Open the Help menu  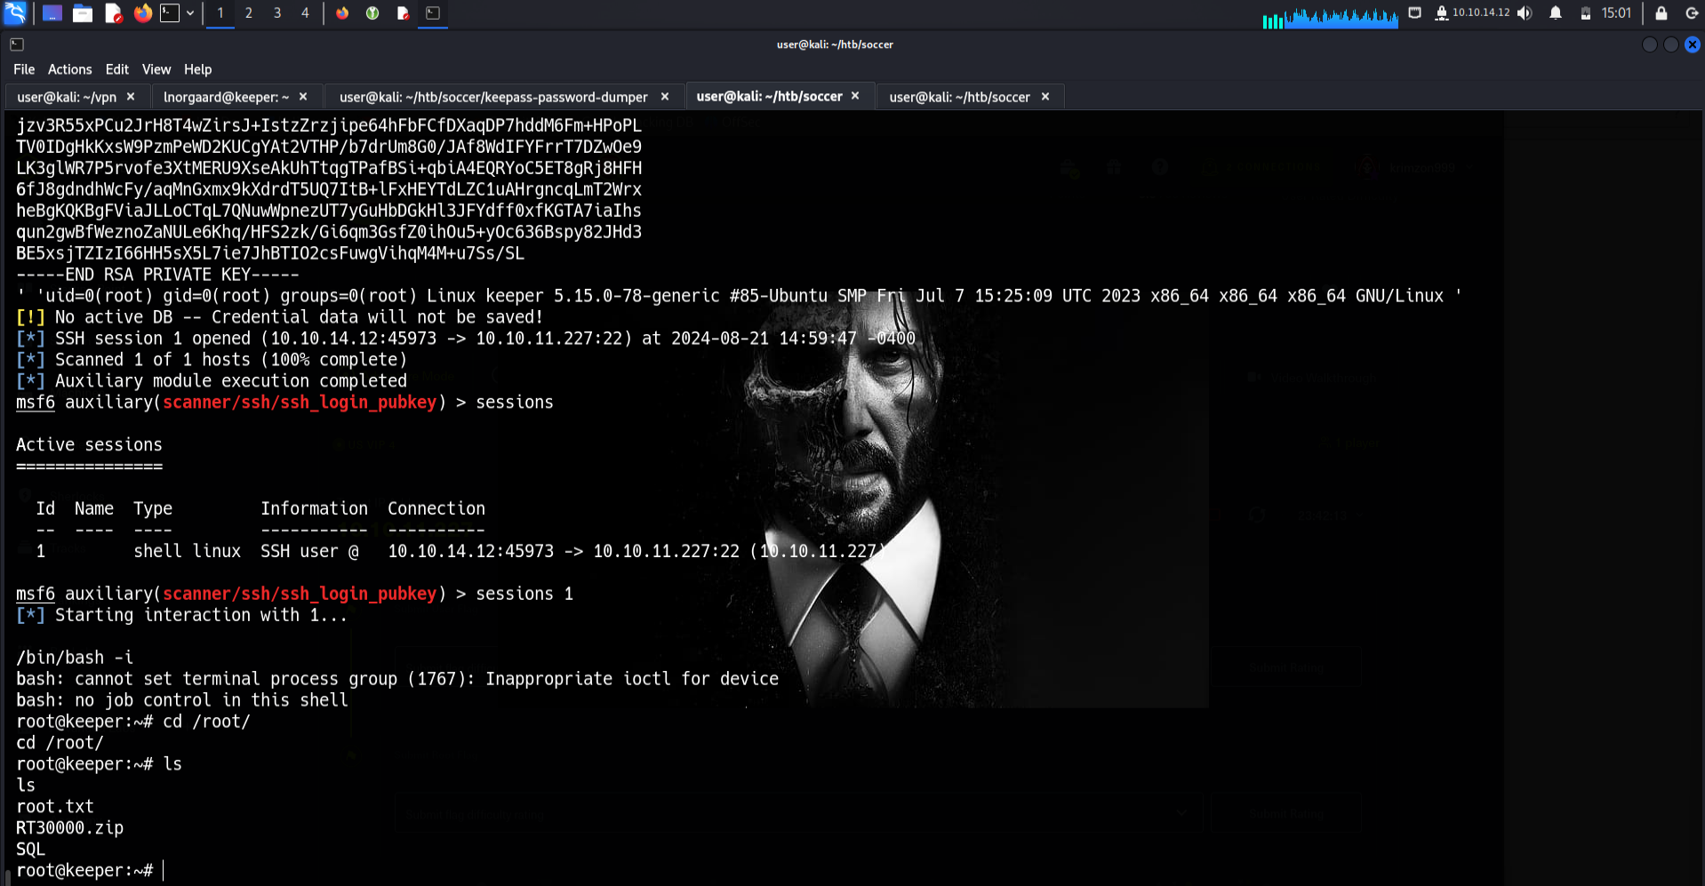pos(197,69)
